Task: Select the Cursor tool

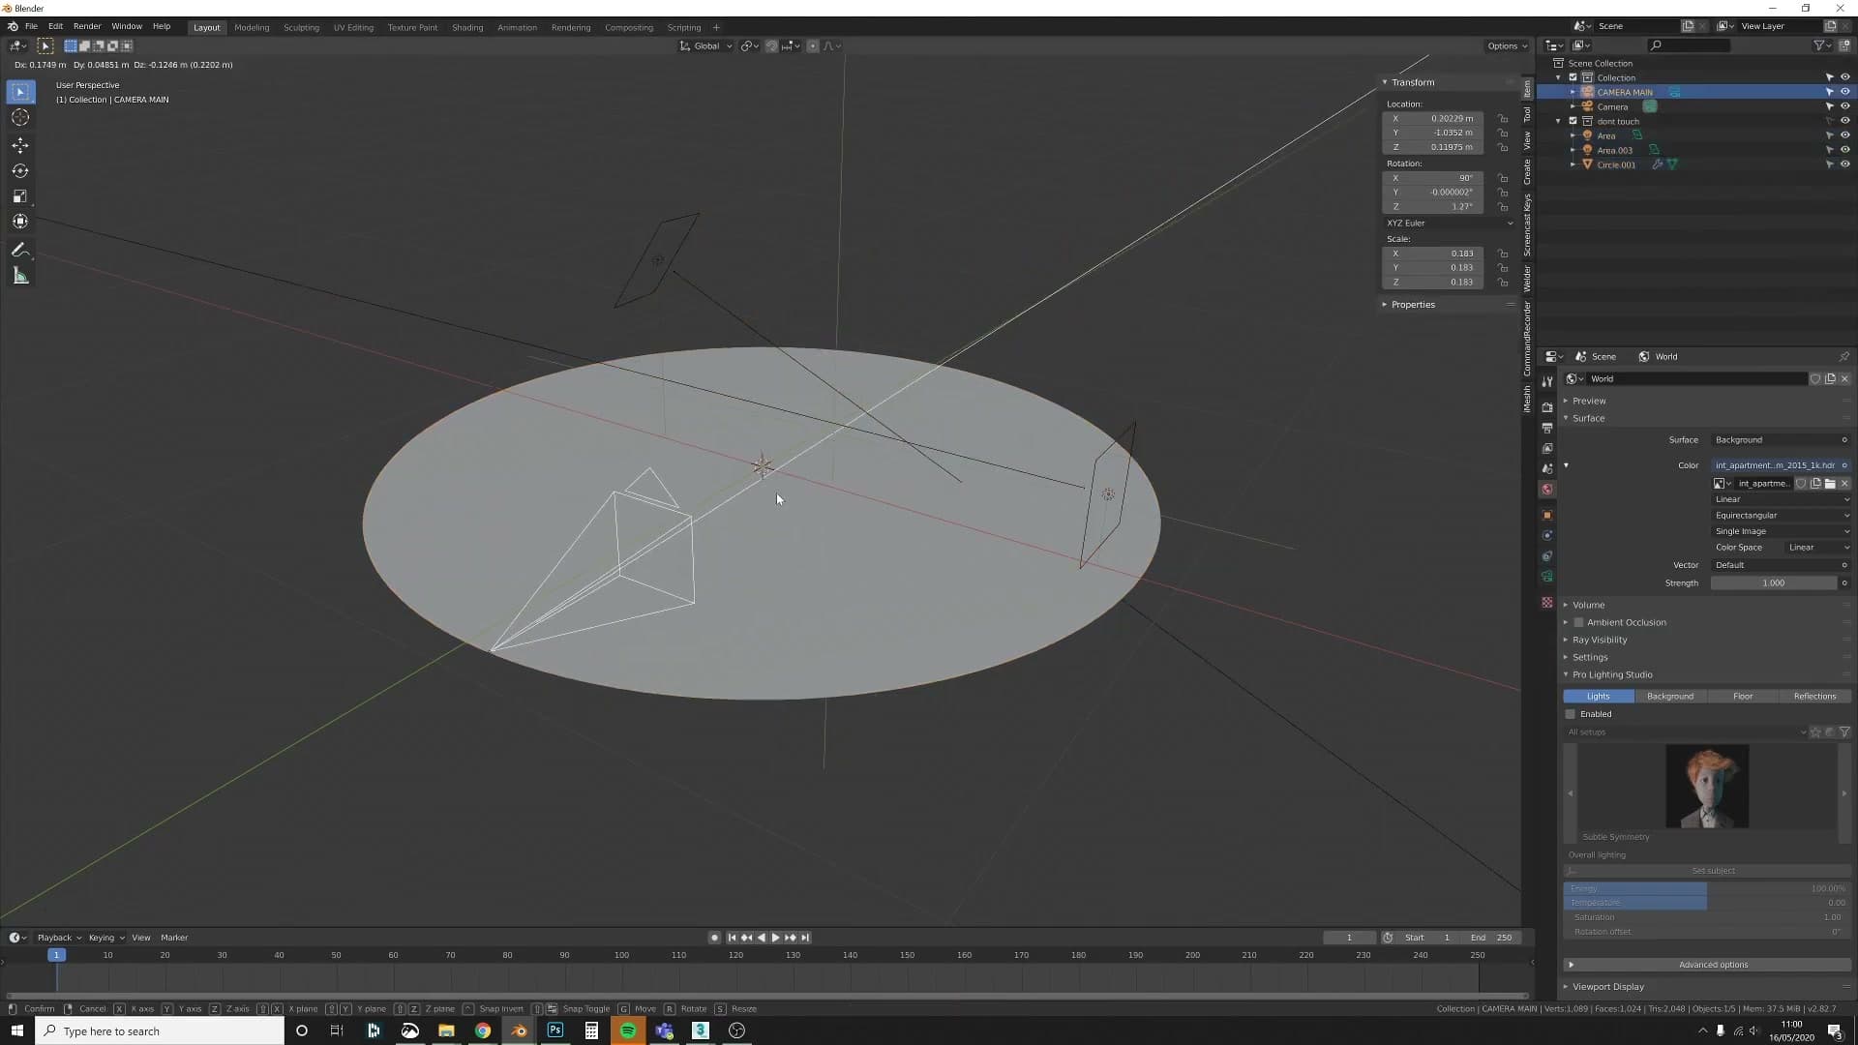Action: [x=20, y=117]
